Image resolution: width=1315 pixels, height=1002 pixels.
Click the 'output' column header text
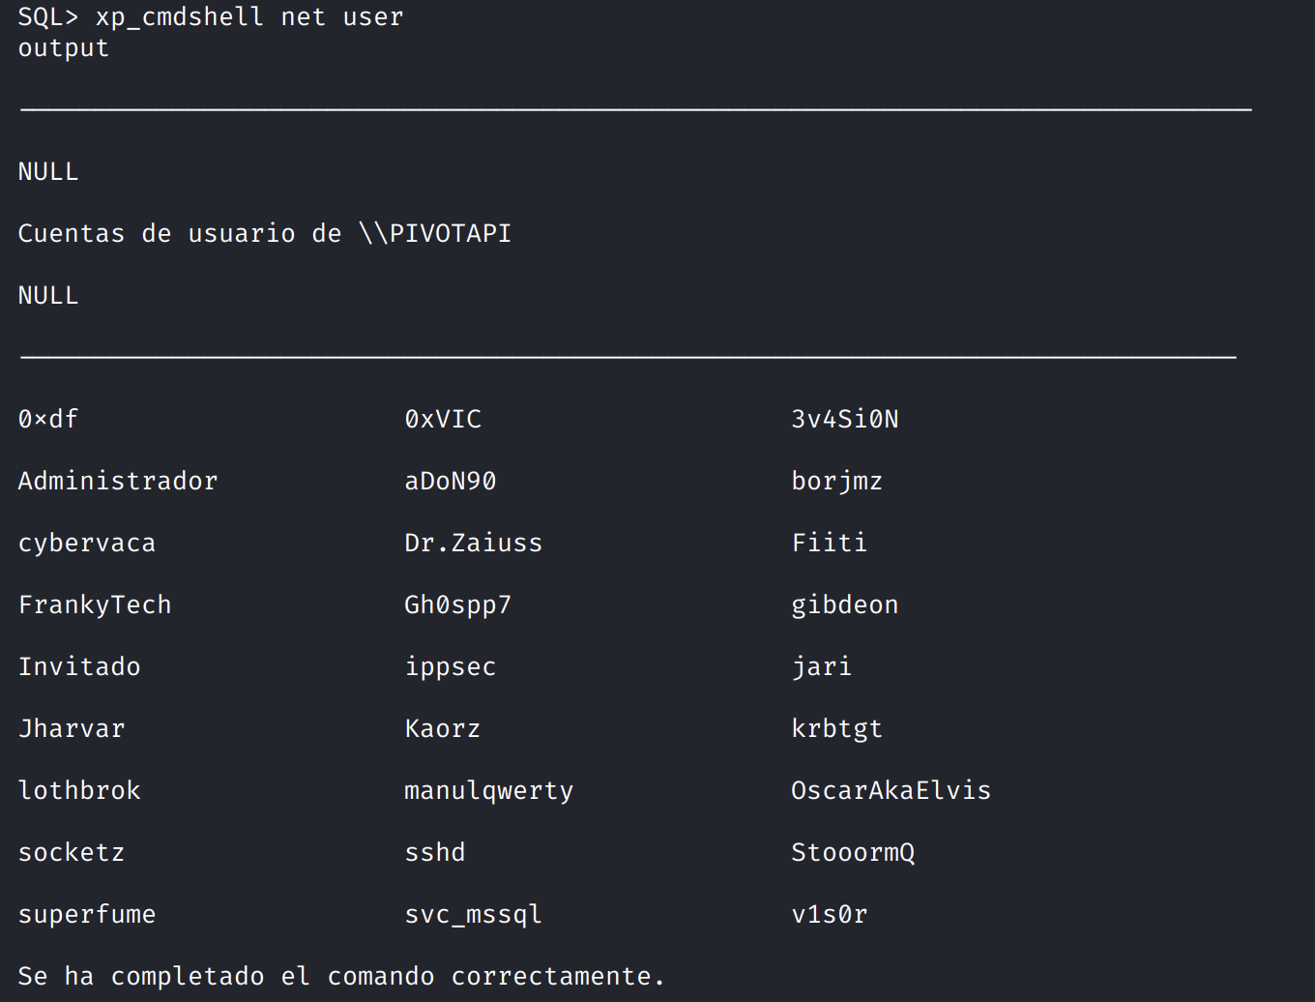pos(63,48)
